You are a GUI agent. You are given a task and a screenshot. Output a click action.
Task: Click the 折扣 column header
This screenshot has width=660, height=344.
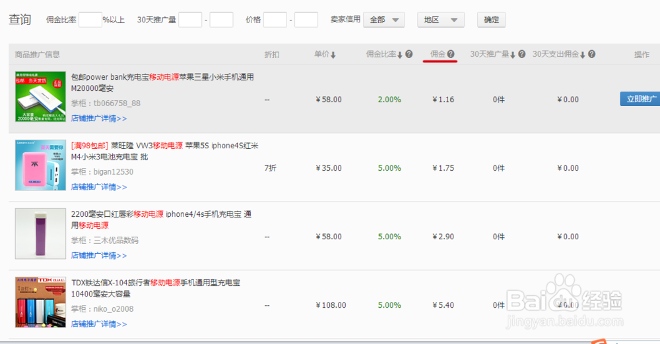pos(271,55)
